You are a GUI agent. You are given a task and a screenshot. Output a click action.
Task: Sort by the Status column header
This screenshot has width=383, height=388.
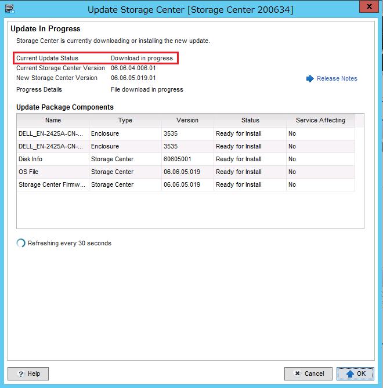tap(250, 120)
